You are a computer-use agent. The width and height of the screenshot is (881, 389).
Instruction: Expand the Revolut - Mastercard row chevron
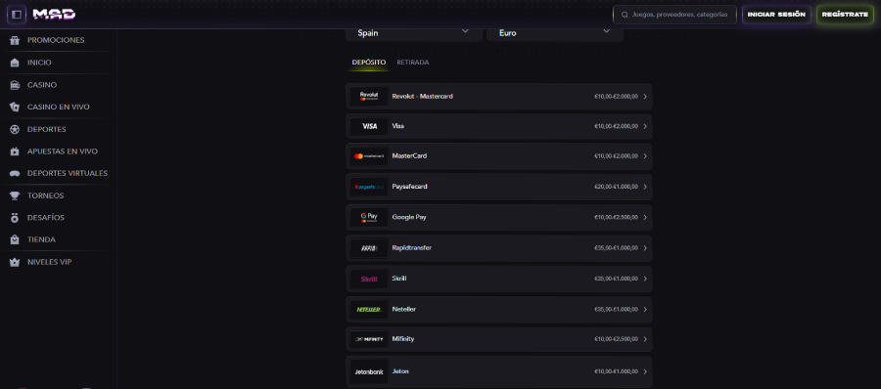pos(645,97)
